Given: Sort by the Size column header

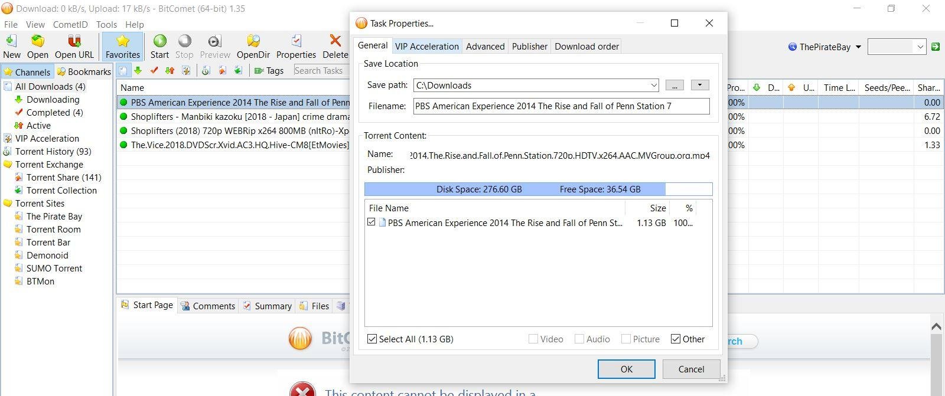Looking at the screenshot, I should [647, 208].
